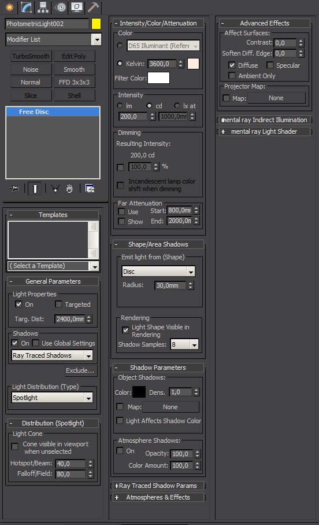Click Make unique icon
Viewport: 319px width, 525px height.
click(x=55, y=189)
